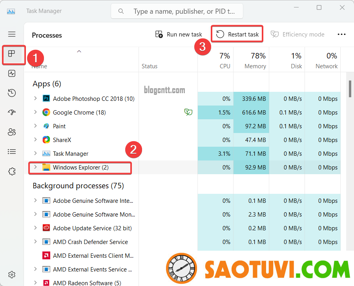Viewport: 354px width, 286px height.
Task: Click the Adobe Photoshop app icon
Action: [46, 98]
